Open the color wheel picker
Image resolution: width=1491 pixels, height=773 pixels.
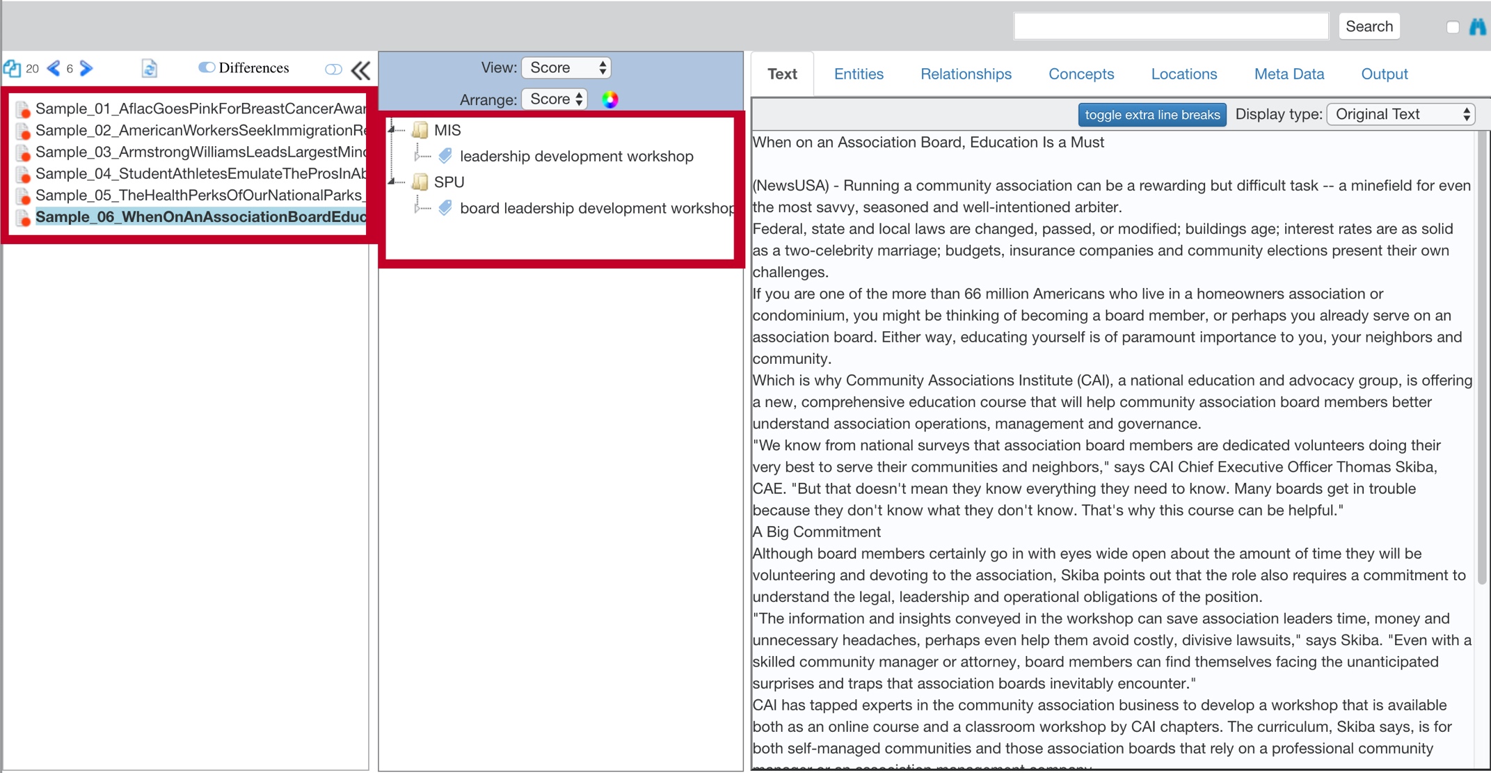610,99
